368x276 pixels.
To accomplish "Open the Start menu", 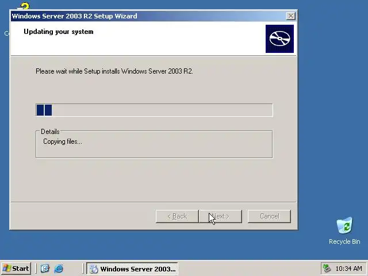I will pyautogui.click(x=16, y=269).
